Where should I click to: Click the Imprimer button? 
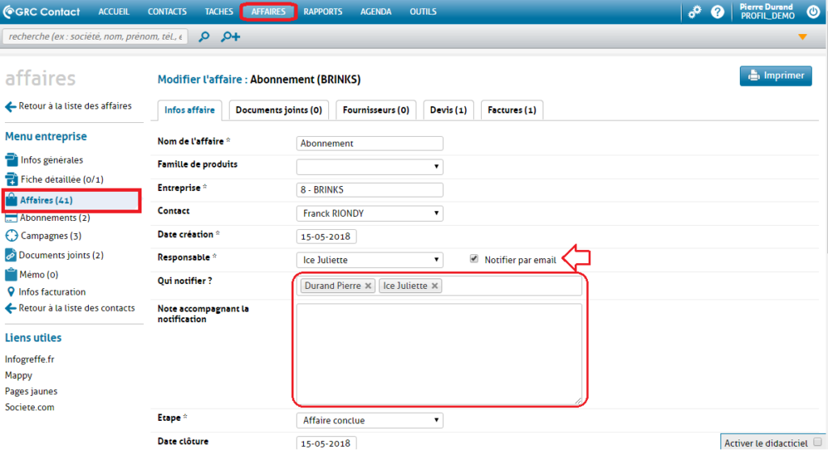coord(775,76)
